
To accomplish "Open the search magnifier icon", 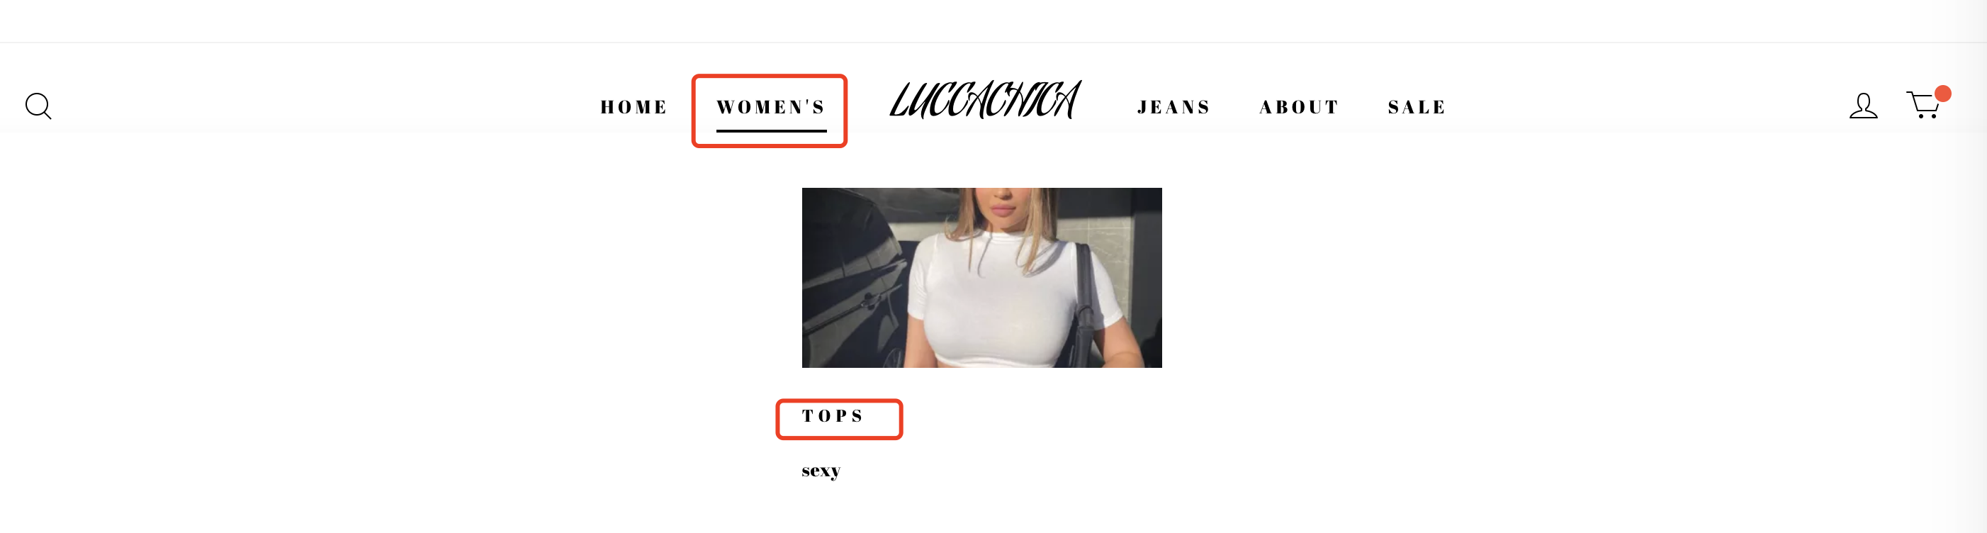I will click(x=38, y=106).
